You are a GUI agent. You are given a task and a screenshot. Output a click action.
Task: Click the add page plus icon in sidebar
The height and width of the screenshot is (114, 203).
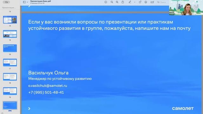click(2, 113)
